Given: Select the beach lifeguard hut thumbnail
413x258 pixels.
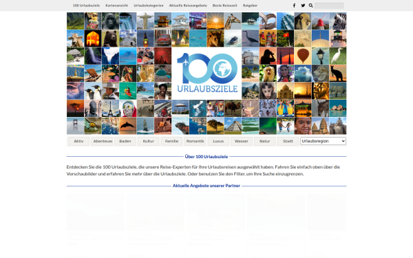Looking at the screenshot, I should tap(162, 21).
